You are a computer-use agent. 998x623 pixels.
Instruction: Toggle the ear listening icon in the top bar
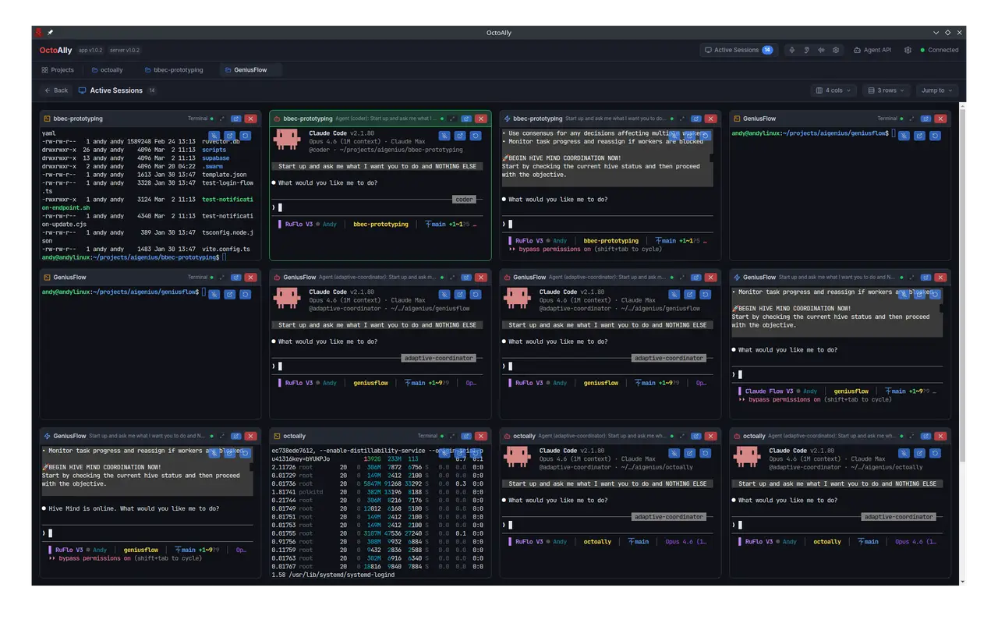pyautogui.click(x=807, y=50)
